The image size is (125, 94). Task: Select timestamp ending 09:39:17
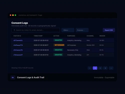pyautogui.click(x=41, y=45)
